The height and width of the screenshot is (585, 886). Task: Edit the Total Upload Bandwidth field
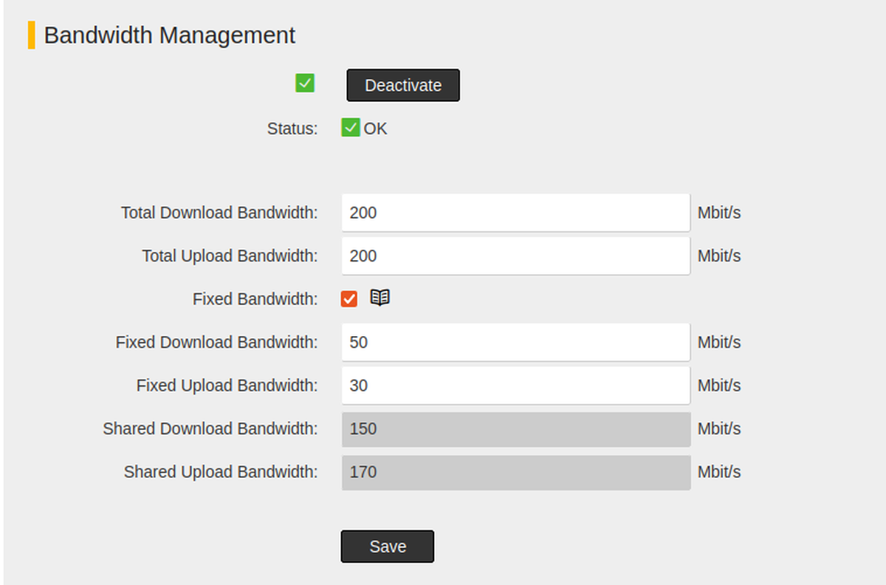coord(515,256)
